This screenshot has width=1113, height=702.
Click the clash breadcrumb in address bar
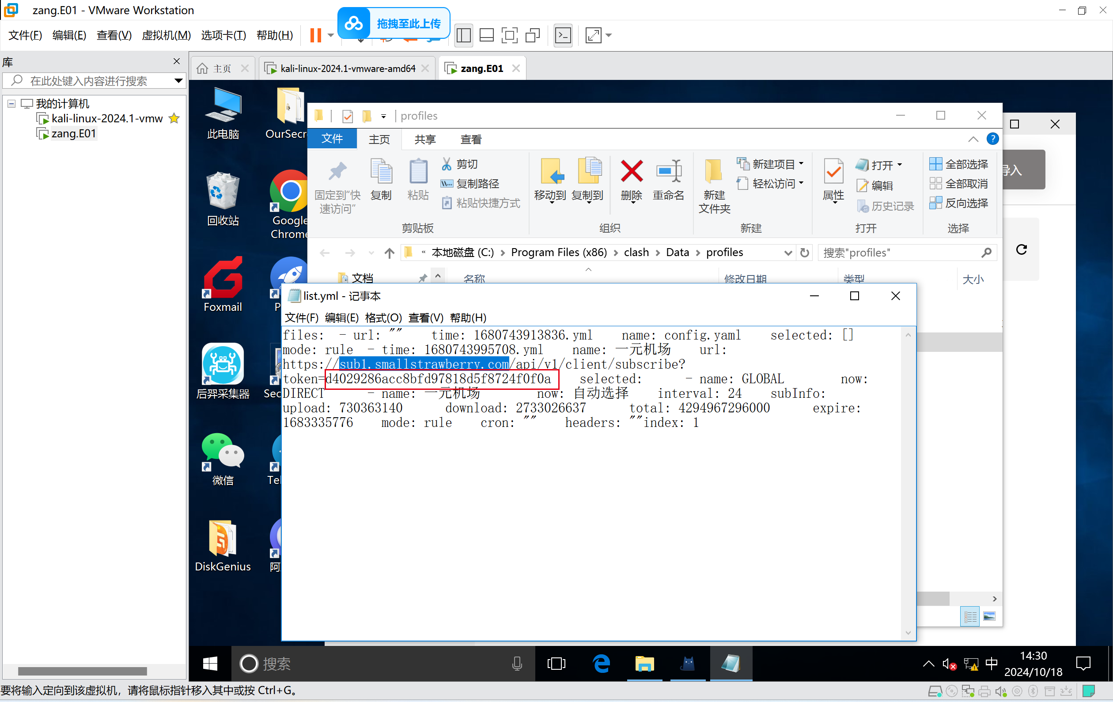click(x=636, y=253)
